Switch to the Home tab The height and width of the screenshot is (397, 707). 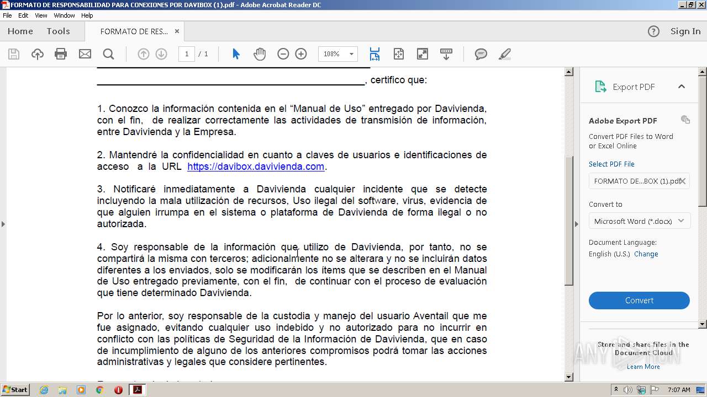point(20,31)
